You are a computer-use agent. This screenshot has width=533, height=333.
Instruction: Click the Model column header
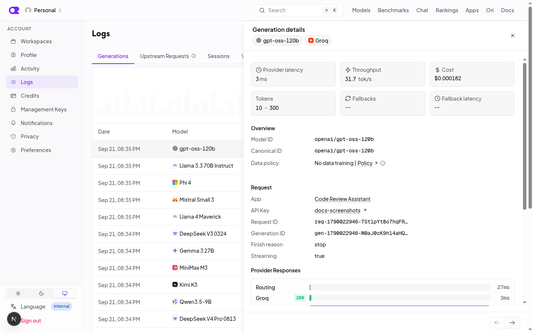point(180,132)
